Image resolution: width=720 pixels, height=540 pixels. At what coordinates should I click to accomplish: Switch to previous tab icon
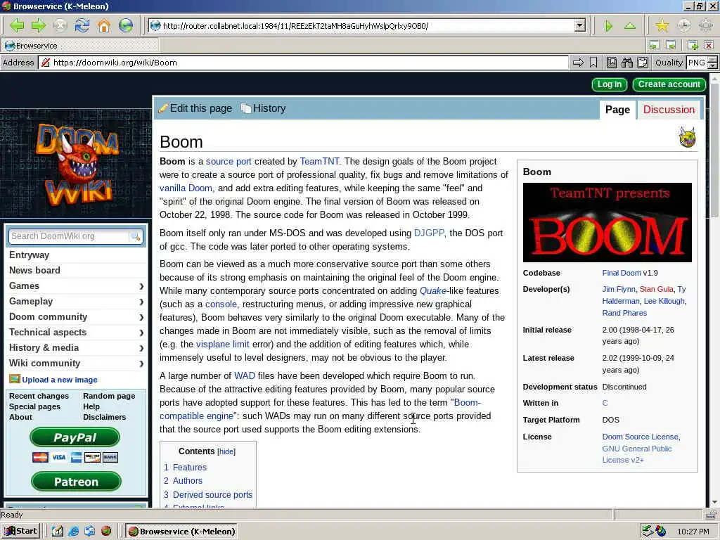[x=654, y=45]
